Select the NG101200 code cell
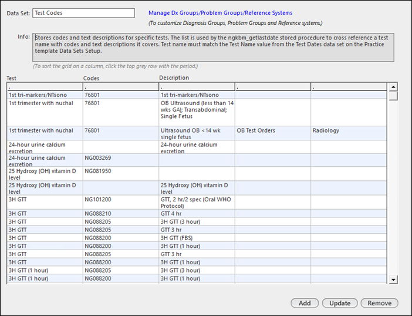 pyautogui.click(x=121, y=202)
